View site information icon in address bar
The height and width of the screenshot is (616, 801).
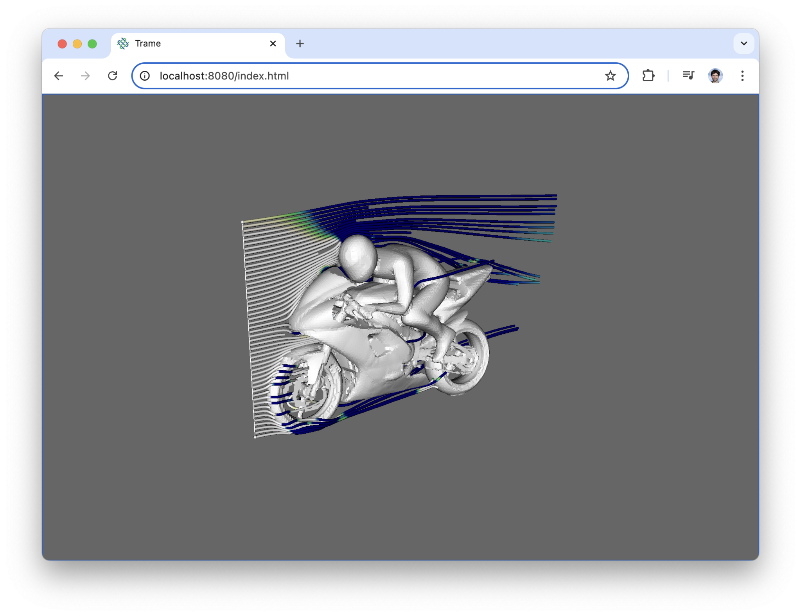point(145,76)
